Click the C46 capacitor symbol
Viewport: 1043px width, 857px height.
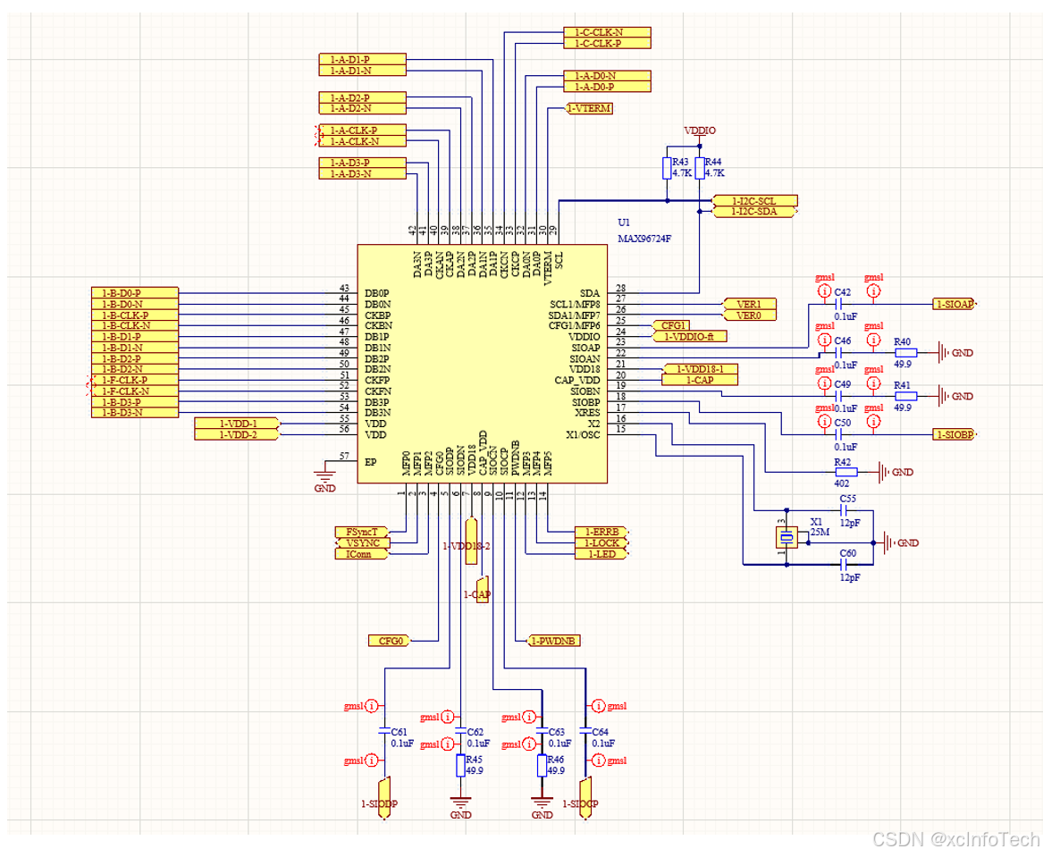838,352
